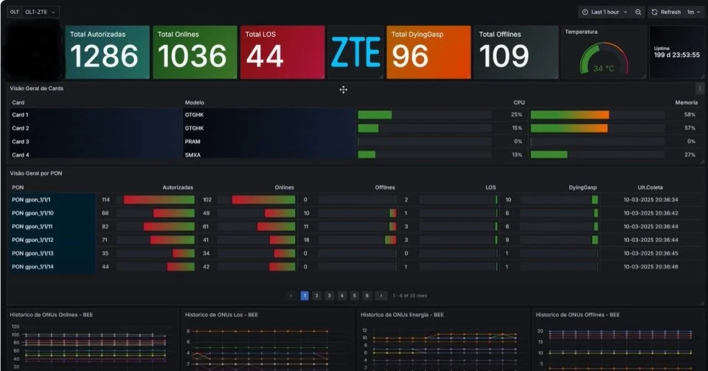Go to previous table page arrow
708x371 pixels.
click(x=291, y=296)
